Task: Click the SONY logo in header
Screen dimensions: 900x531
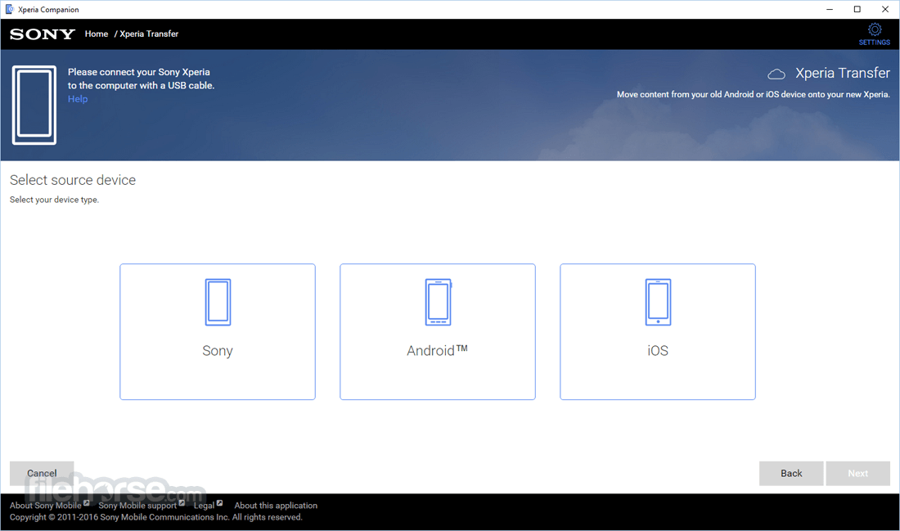Action: pyautogui.click(x=43, y=34)
